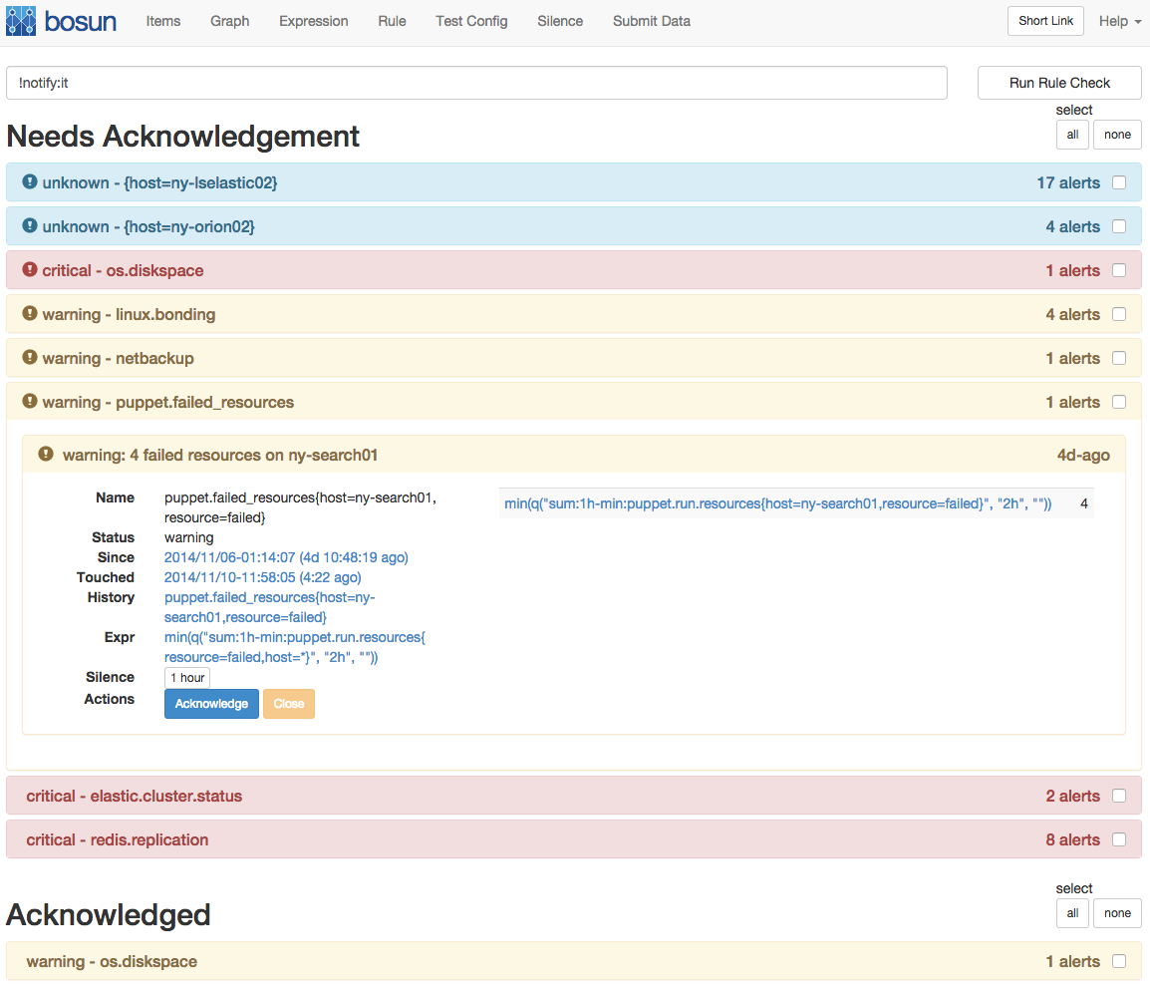Click the bosun logo icon

21,21
